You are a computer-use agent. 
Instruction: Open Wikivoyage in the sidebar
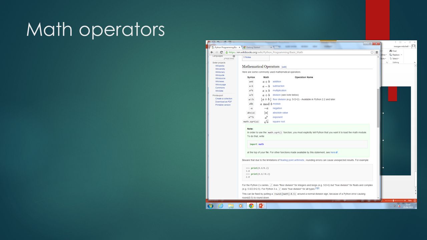[221, 85]
